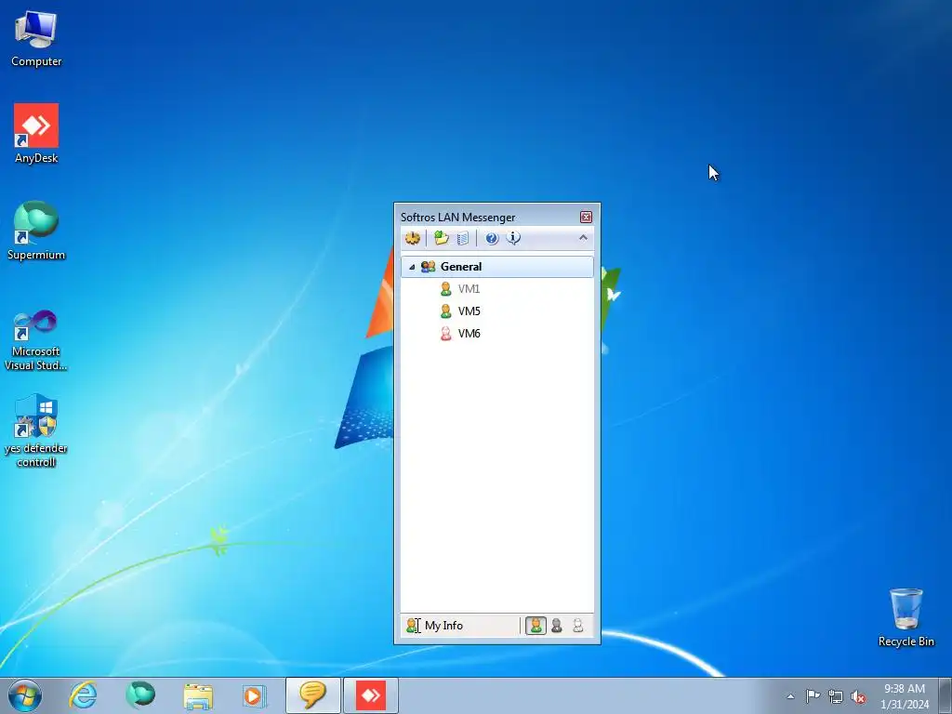The image size is (952, 714).
Task: Open the Recycle Bin on desktop
Action: pos(906,617)
